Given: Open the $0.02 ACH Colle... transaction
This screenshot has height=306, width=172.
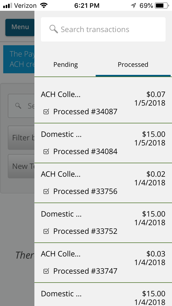Looking at the screenshot, I should tap(103, 183).
